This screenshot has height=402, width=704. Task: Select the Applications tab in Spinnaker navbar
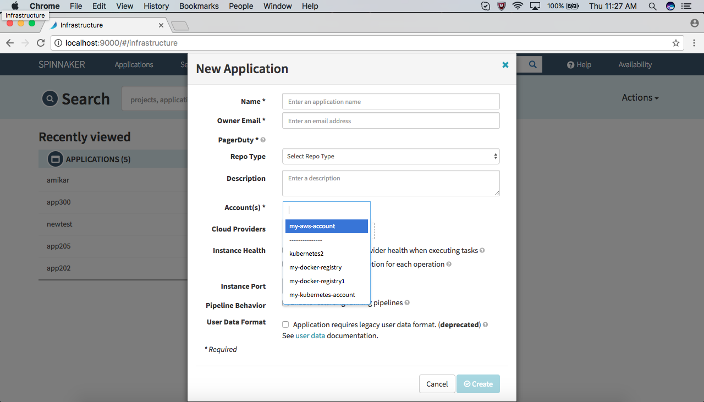[134, 64]
